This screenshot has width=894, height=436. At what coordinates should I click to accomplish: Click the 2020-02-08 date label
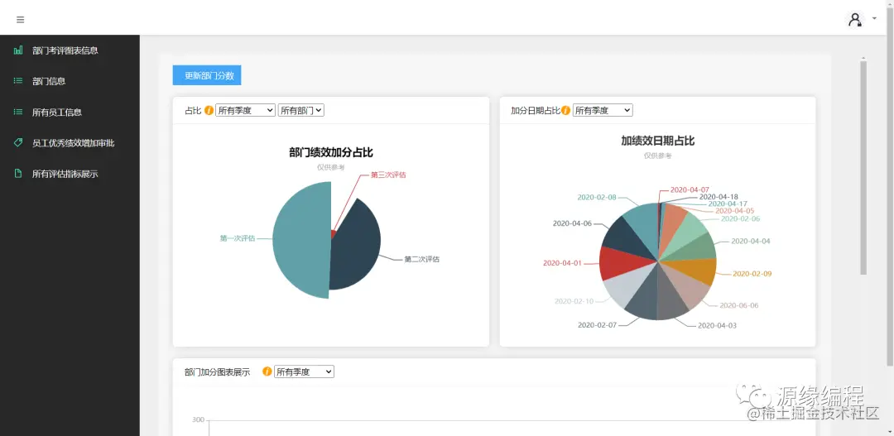tap(597, 197)
